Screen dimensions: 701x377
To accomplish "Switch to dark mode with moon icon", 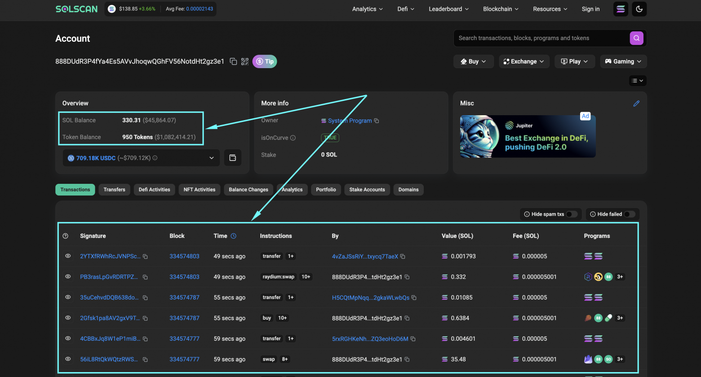I will 639,9.
